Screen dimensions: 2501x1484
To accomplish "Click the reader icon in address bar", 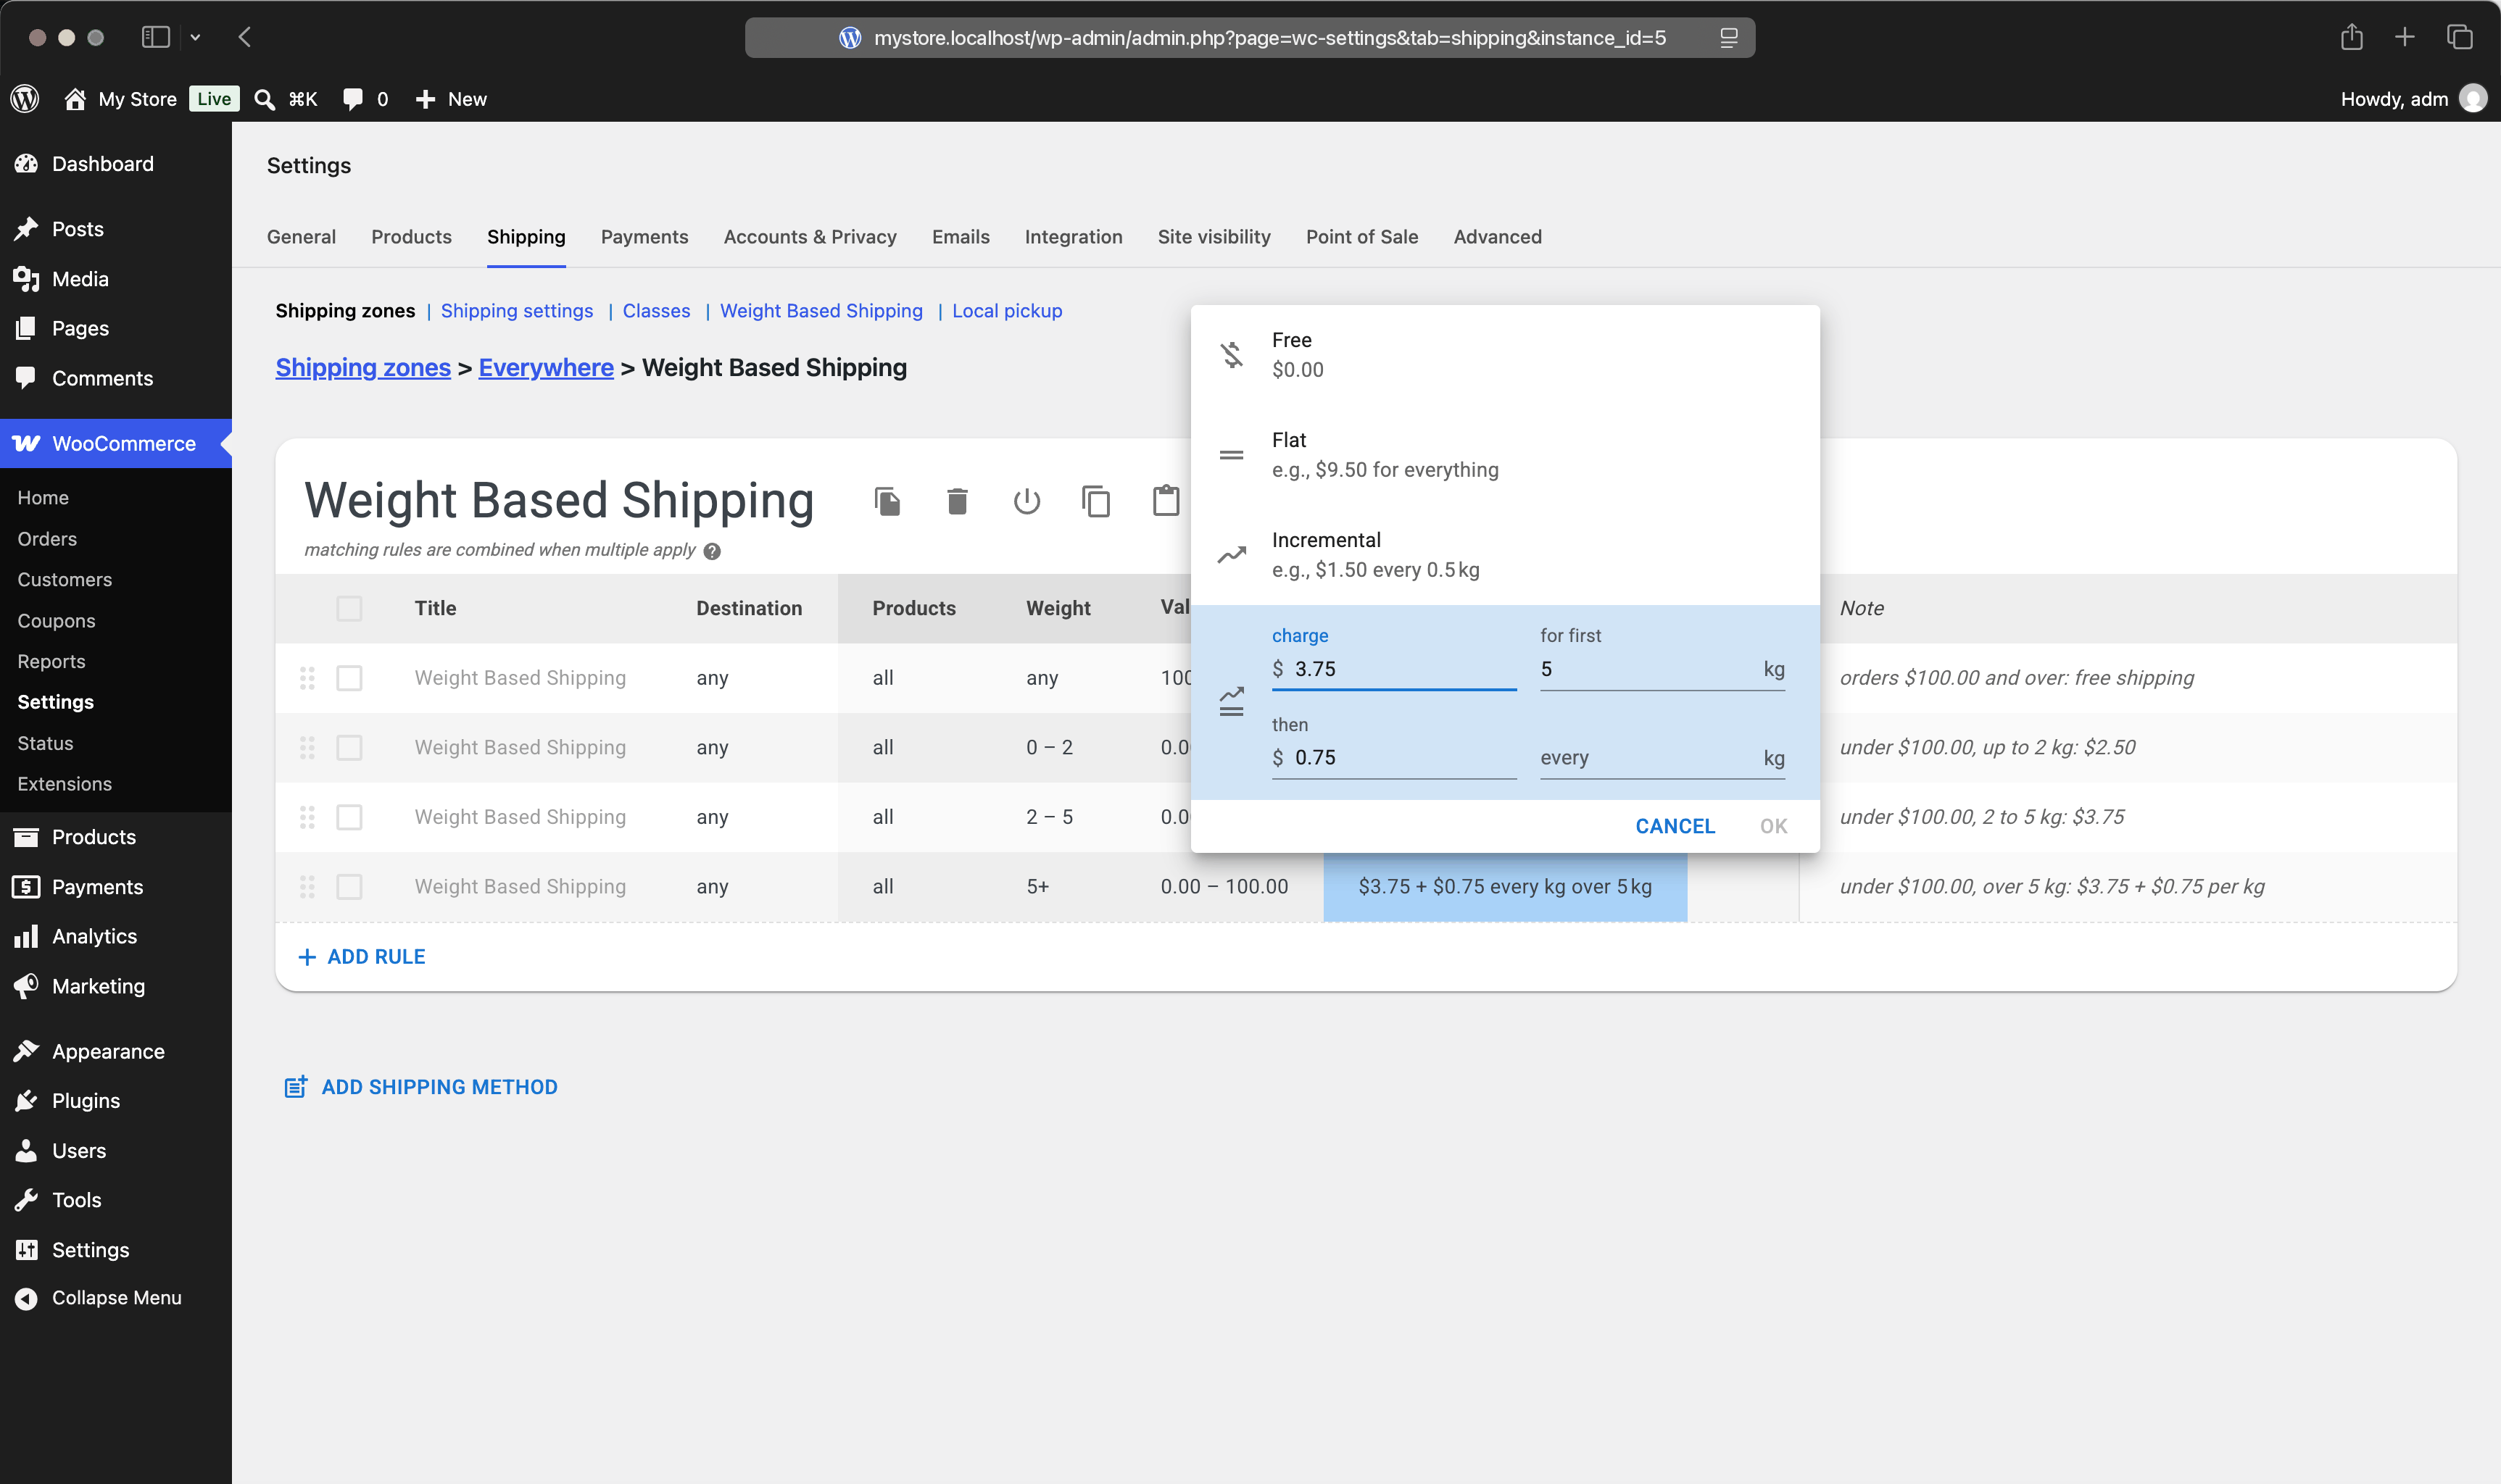I will click(1729, 38).
